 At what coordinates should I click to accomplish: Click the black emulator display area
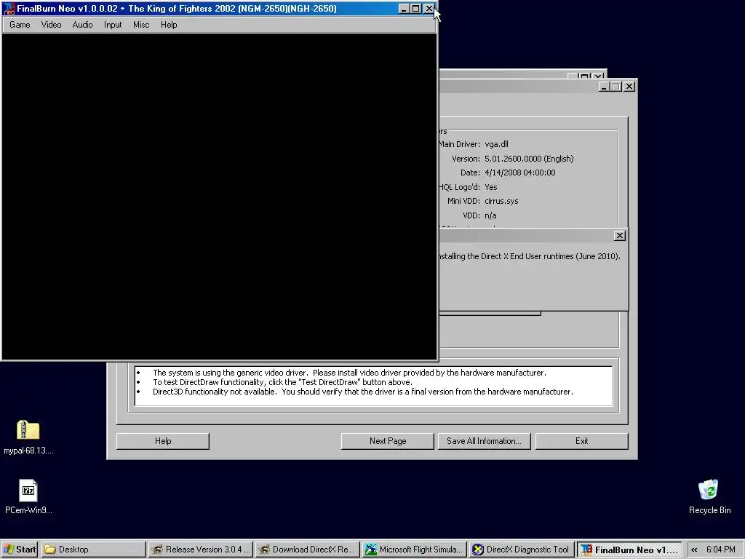click(219, 196)
